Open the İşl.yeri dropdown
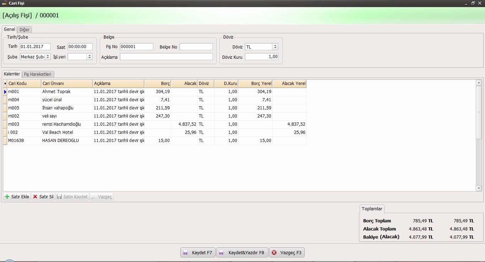This screenshot has width=485, height=262. coord(89,57)
